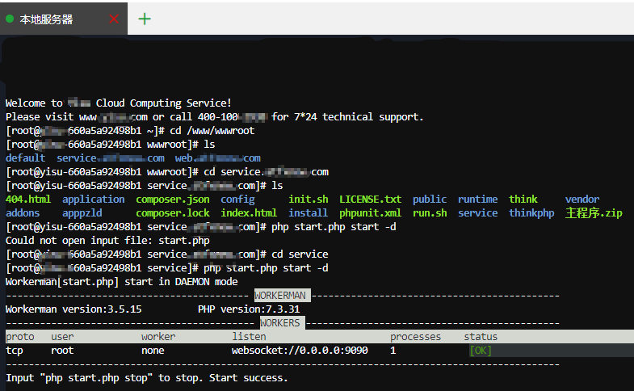Click the 'listen' column header

coord(249,337)
